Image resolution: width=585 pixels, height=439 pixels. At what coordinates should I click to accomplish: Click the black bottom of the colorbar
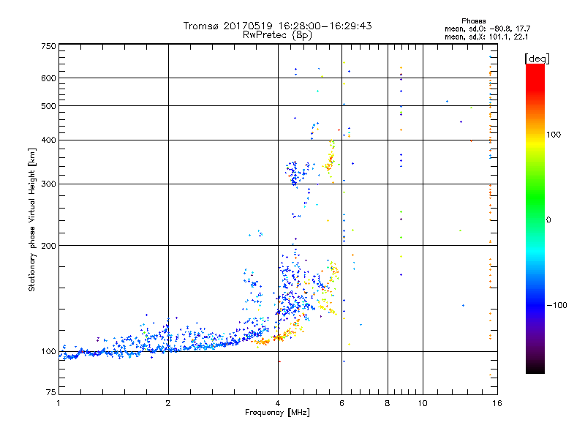535,368
